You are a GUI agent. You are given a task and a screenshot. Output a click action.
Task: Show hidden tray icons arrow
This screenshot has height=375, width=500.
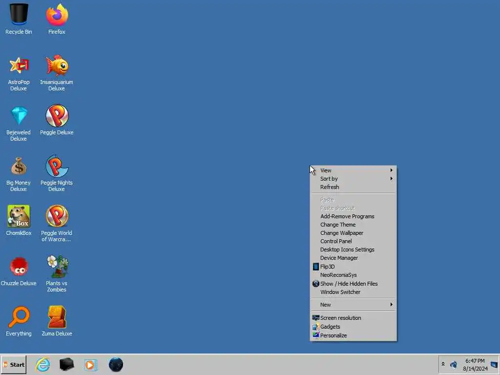pos(443,364)
